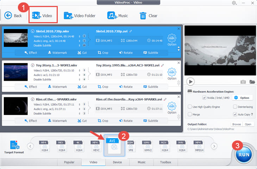
Task: Show previous formats with left arrow
Action: pos(30,146)
